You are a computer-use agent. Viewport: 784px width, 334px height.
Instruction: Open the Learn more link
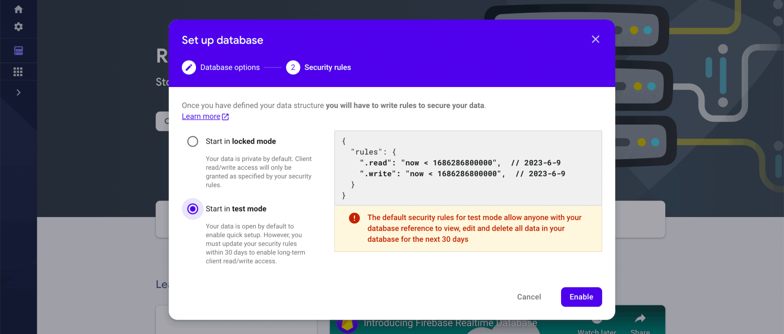coord(201,116)
